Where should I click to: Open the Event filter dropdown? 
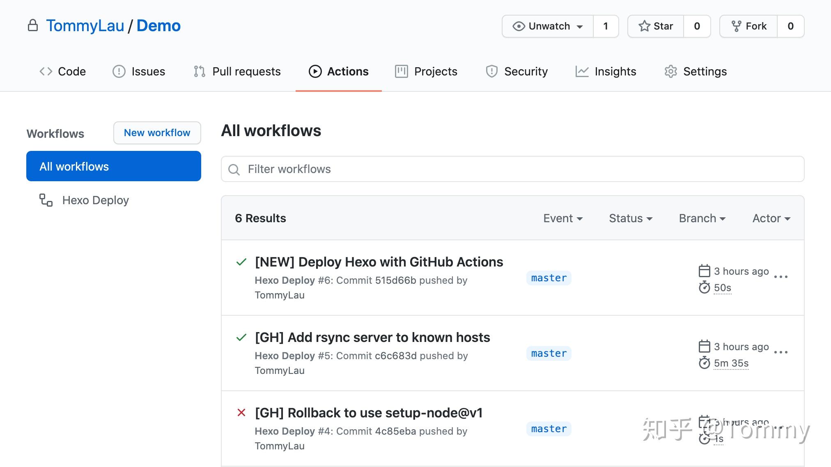click(563, 218)
